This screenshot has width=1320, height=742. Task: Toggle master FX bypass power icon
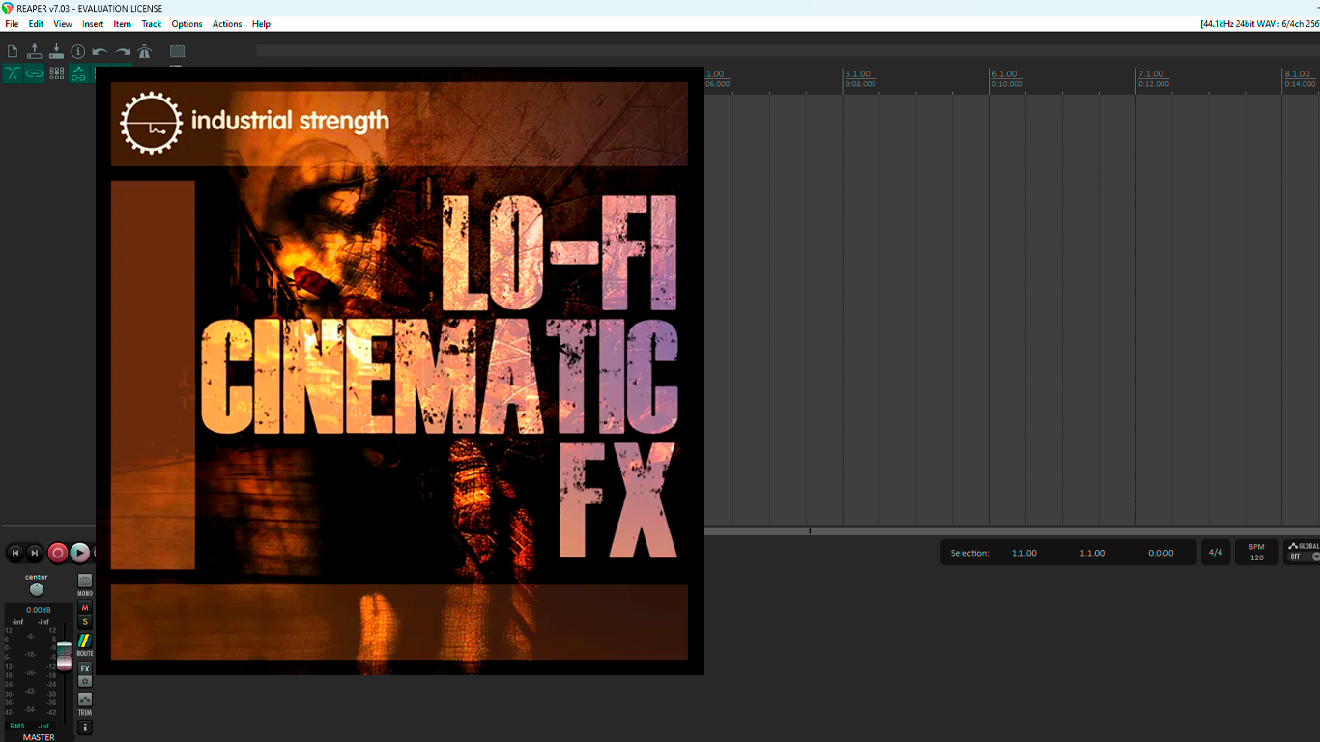point(85,681)
